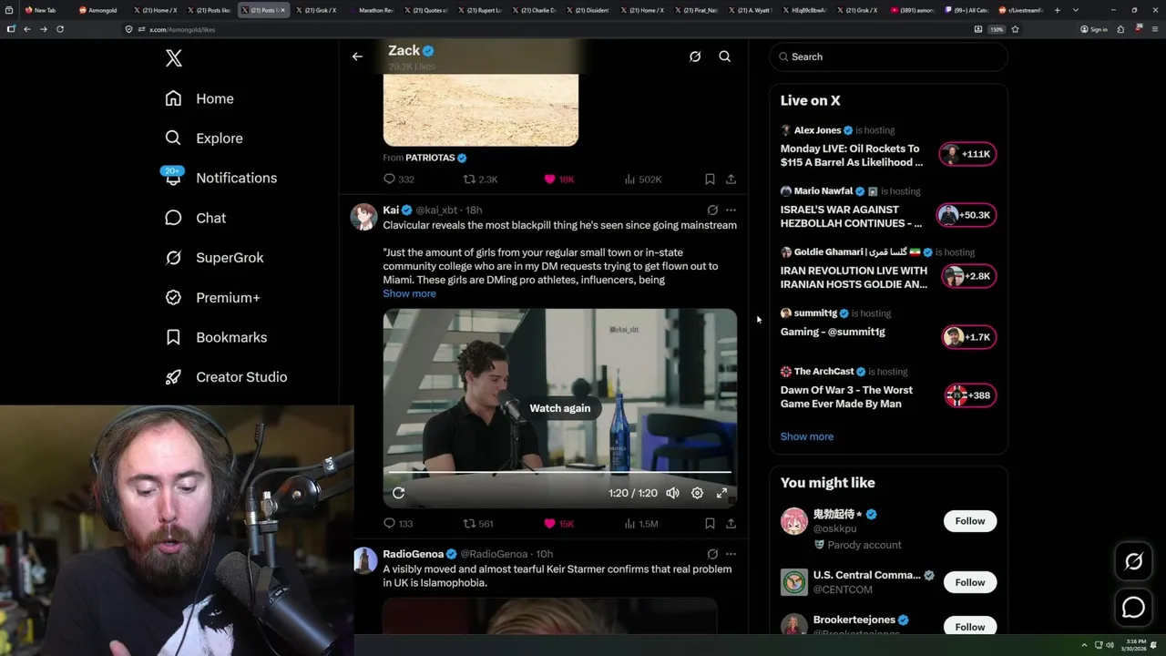View Kai post analytics 1.5M views
The width and height of the screenshot is (1166, 656).
[x=641, y=524]
